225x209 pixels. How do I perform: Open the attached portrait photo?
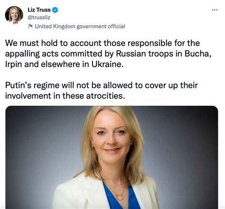point(112,157)
